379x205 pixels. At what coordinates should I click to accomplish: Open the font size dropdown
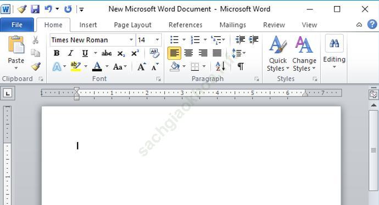pyautogui.click(x=157, y=39)
